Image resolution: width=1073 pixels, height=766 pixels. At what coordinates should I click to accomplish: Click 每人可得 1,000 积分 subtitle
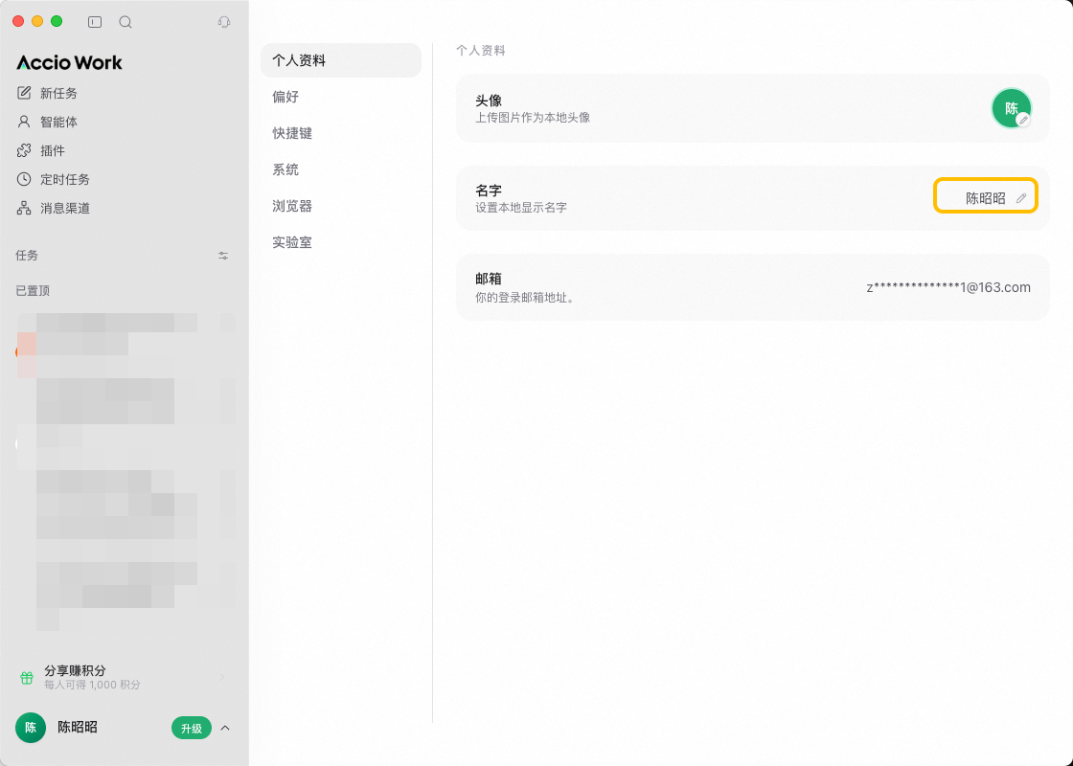click(92, 685)
